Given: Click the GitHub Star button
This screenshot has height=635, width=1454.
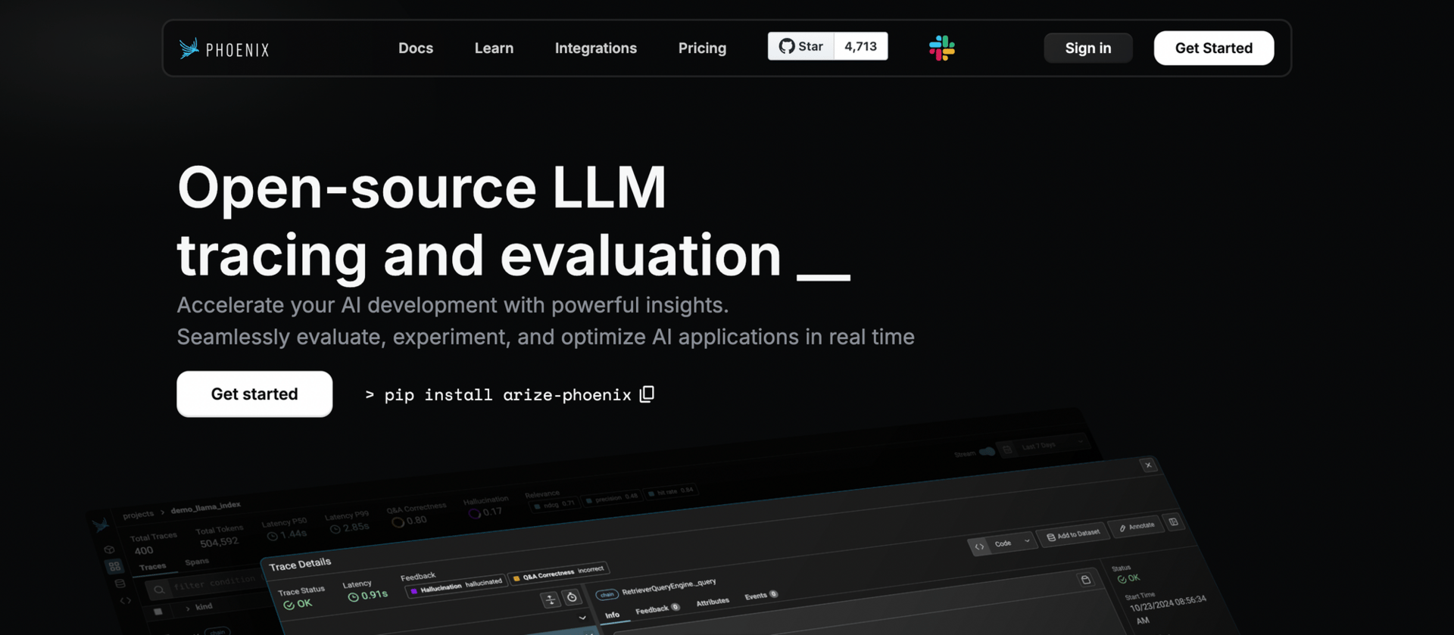Looking at the screenshot, I should (801, 46).
